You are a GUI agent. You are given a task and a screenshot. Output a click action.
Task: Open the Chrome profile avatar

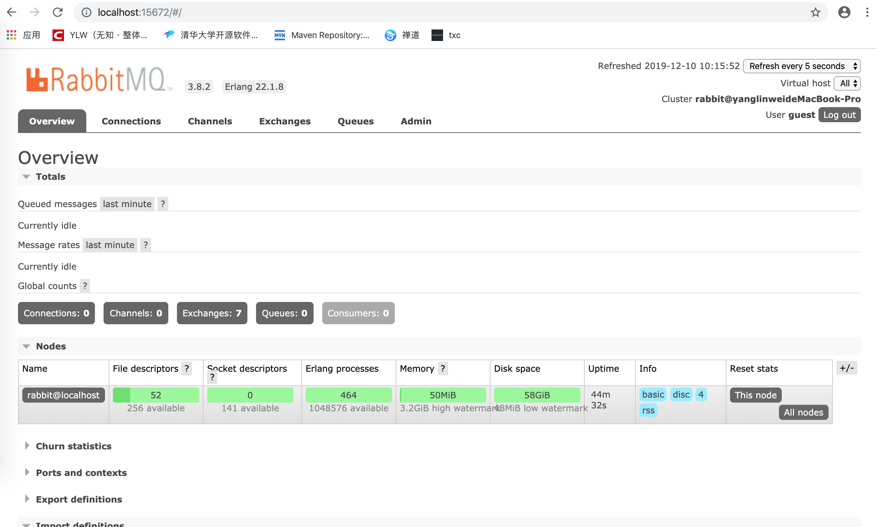[844, 13]
